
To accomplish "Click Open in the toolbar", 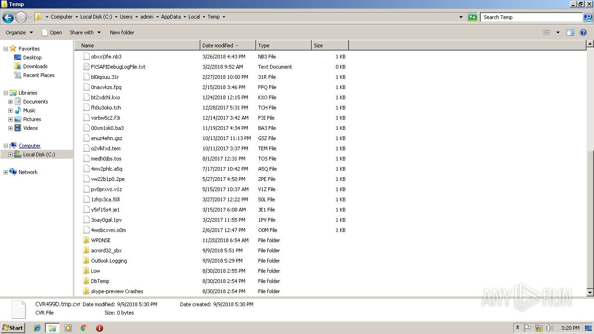I will click(52, 32).
